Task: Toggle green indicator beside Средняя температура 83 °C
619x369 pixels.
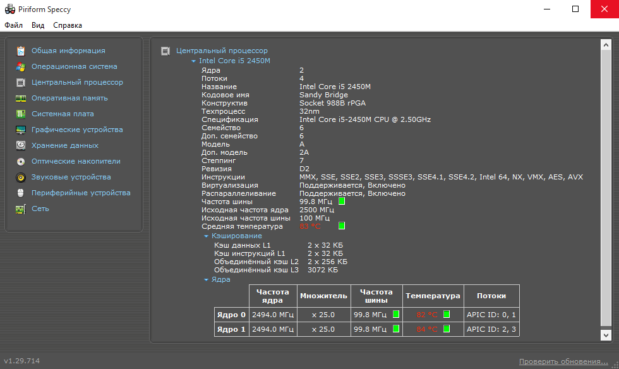Action: [342, 226]
